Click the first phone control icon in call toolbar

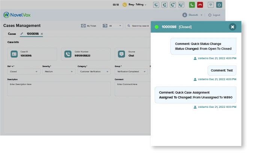pyautogui.click(x=156, y=5)
